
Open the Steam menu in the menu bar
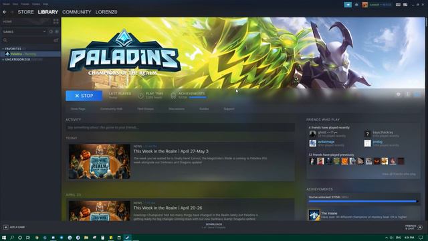pos(6,4)
